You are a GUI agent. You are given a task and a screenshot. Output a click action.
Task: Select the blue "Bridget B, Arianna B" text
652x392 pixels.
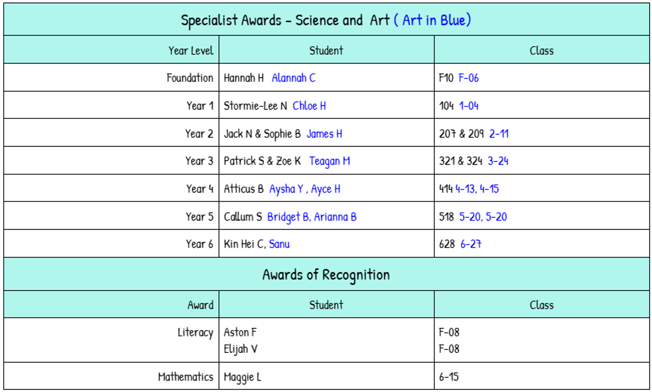(312, 217)
